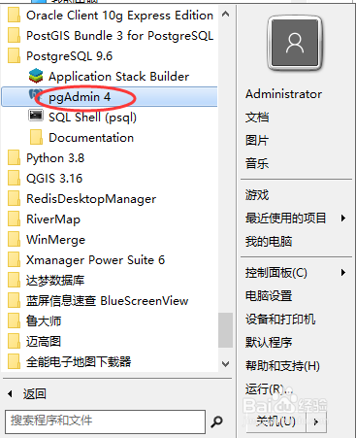Expand the PostGIS Bundle 3 for PostgreSQL folder
Image resolution: width=356 pixels, height=438 pixels.
click(x=111, y=36)
